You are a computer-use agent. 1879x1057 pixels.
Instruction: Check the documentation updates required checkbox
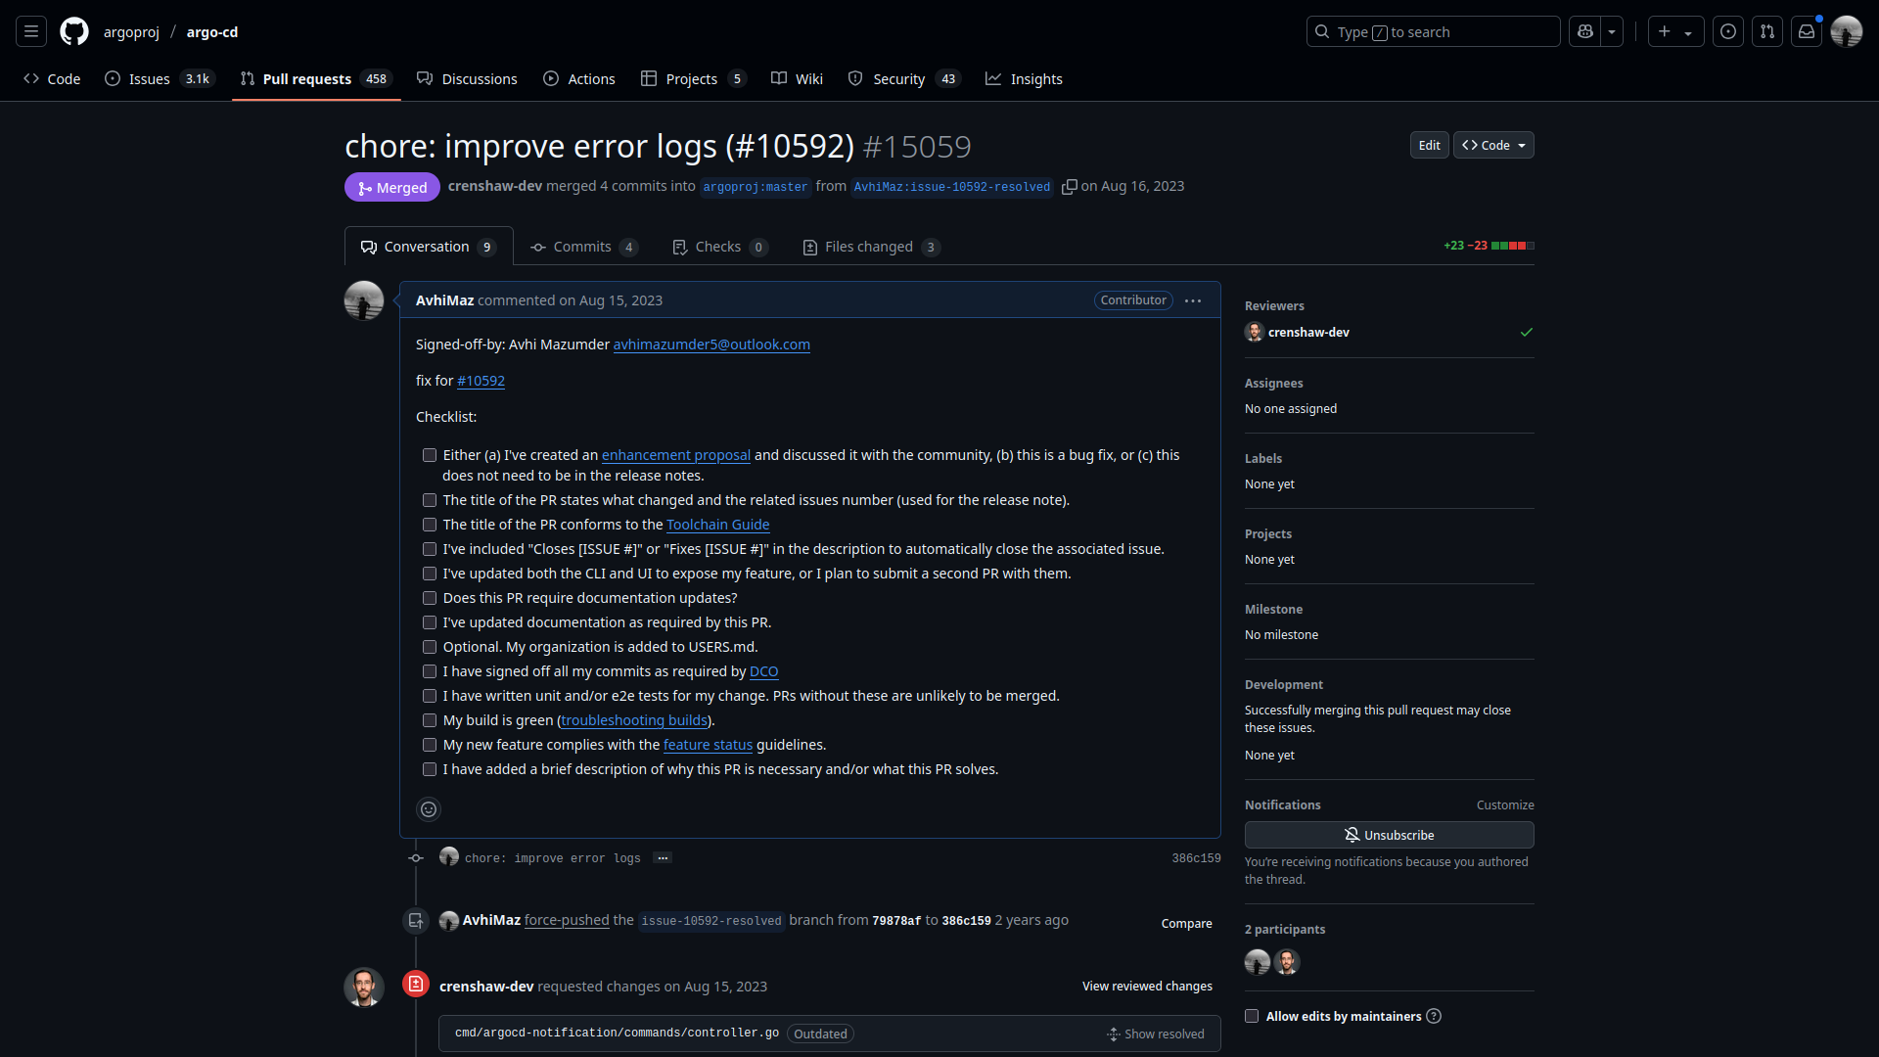click(430, 598)
